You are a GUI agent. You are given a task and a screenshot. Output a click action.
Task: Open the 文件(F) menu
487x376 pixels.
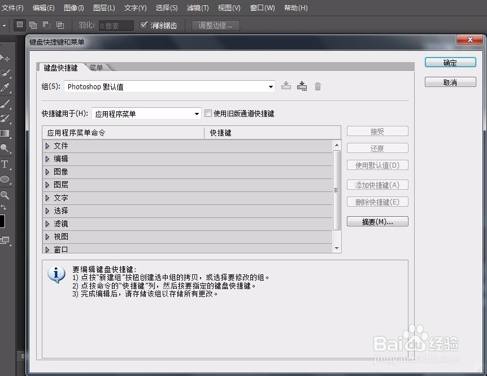click(x=12, y=8)
